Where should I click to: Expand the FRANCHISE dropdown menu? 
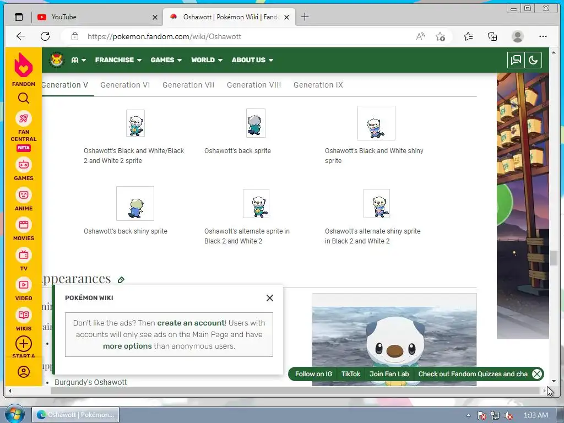point(118,60)
